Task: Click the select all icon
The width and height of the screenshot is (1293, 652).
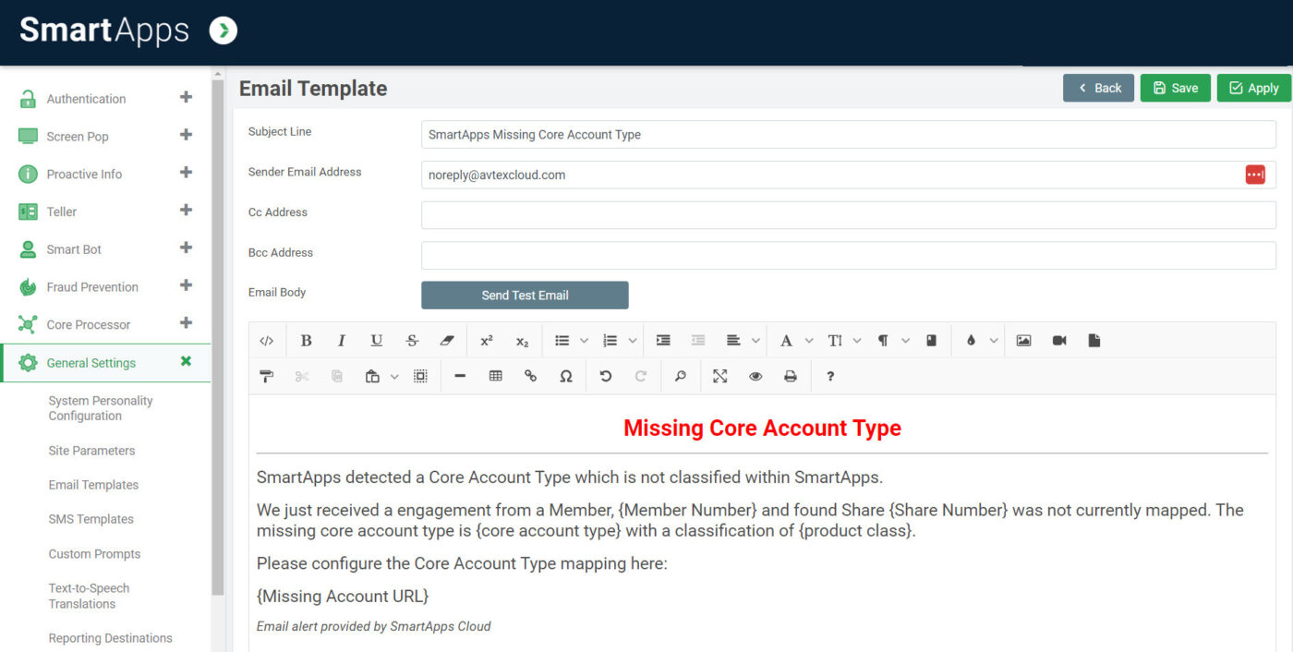Action: 420,376
